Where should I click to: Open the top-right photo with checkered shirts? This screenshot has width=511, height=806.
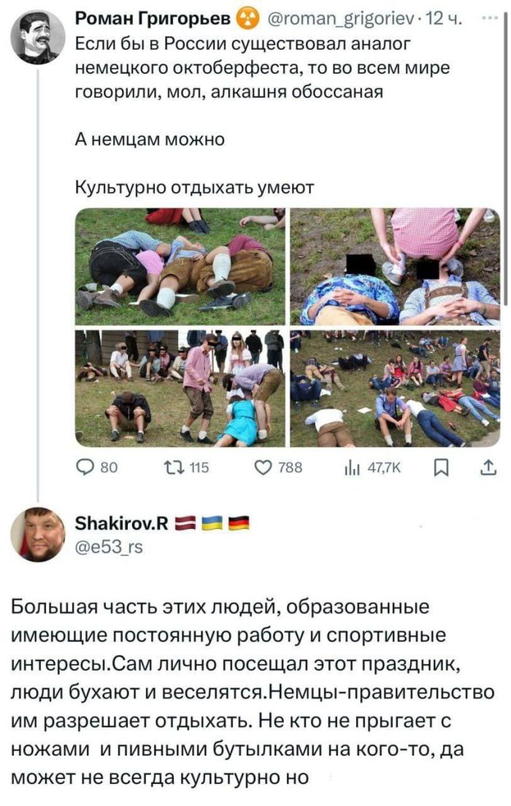(395, 266)
